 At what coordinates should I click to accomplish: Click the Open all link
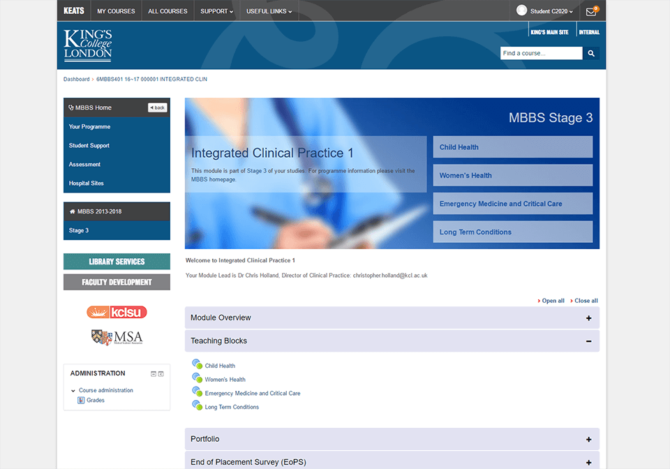[553, 301]
